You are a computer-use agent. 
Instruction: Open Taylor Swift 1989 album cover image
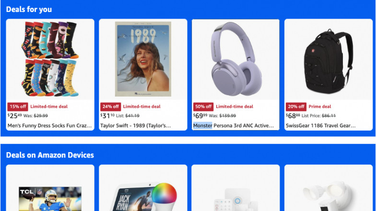(x=143, y=59)
